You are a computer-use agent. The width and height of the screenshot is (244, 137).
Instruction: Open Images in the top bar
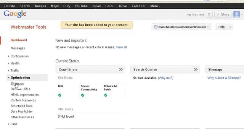coord(40,6)
